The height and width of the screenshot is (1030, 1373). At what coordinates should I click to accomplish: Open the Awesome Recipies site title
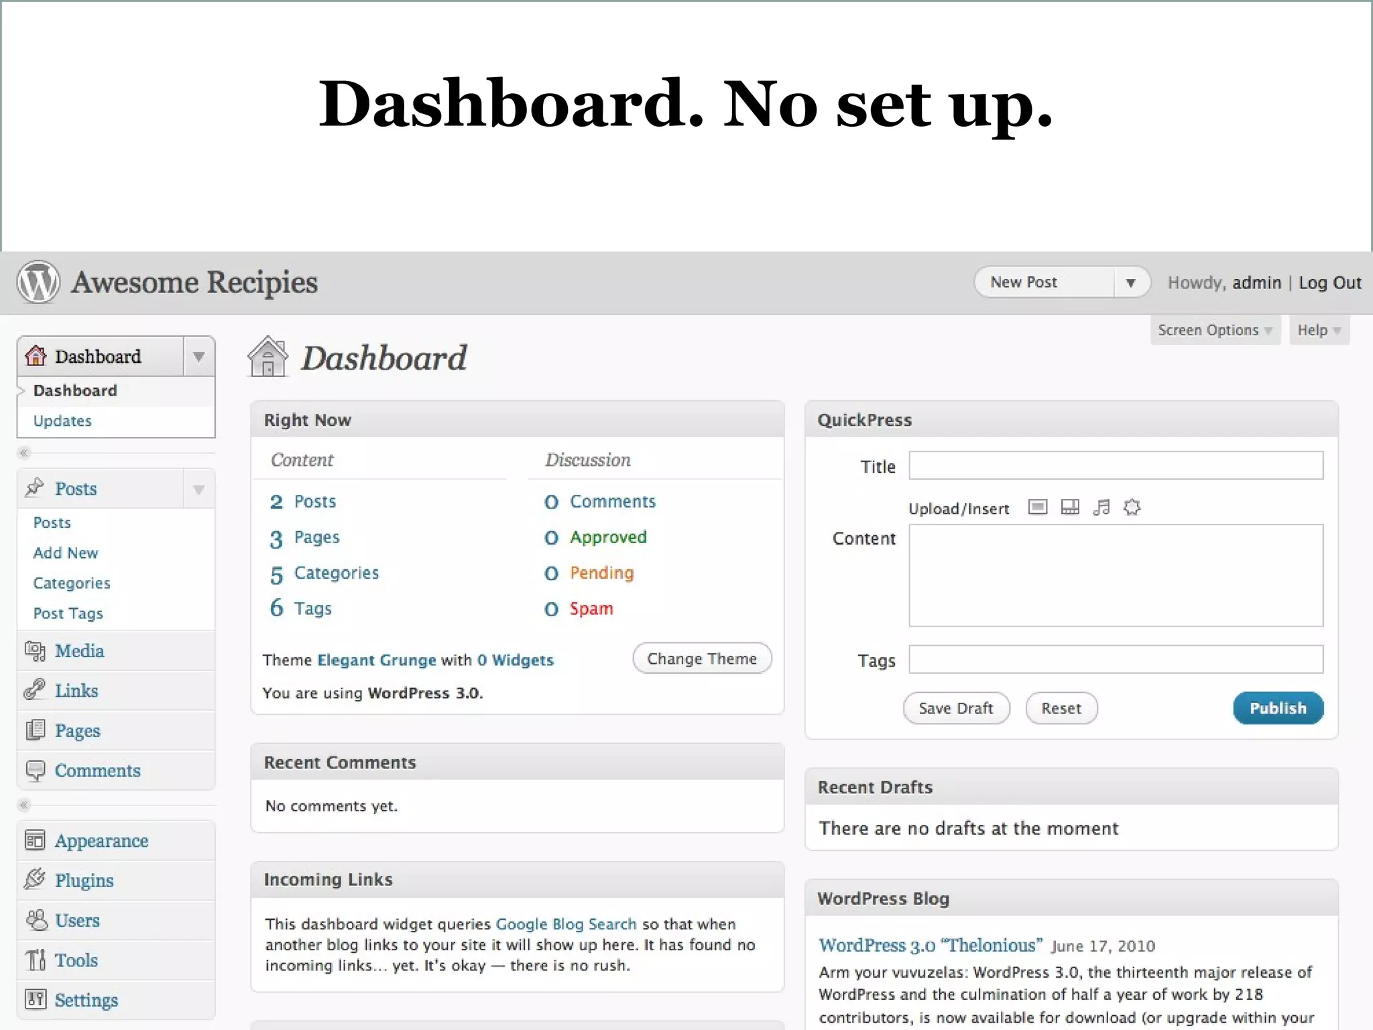194,282
